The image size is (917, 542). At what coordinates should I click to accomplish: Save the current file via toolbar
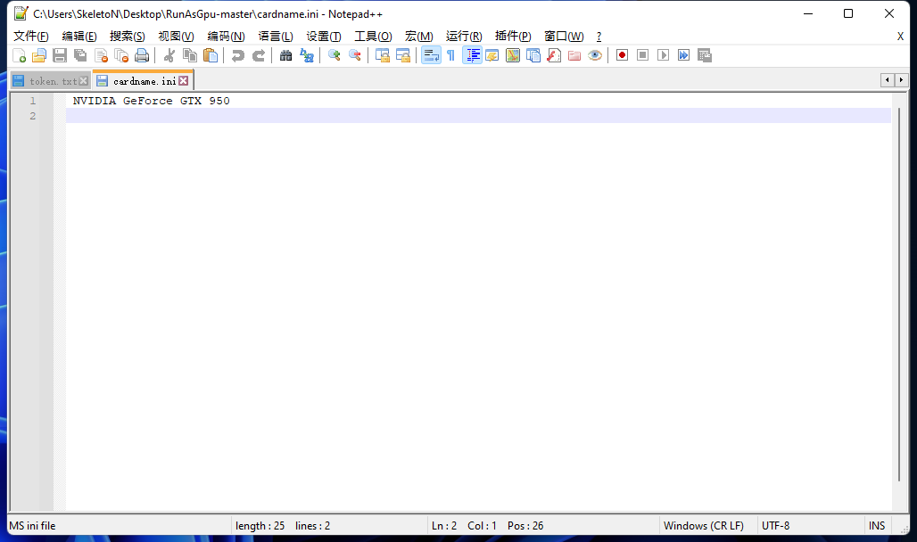[x=60, y=55]
